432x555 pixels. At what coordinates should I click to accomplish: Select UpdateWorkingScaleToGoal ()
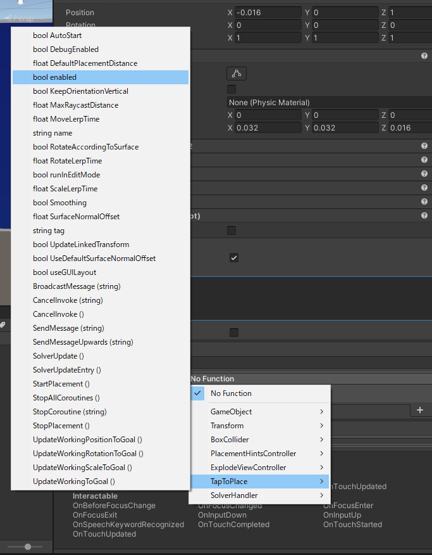[x=101, y=468]
